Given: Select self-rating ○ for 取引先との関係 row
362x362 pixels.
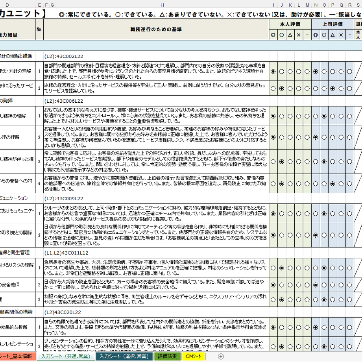Looking at the screenshot, I should [282, 235].
